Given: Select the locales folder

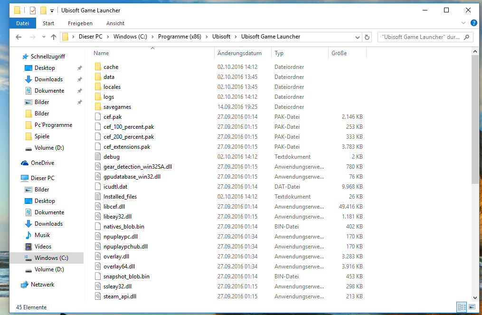Looking at the screenshot, I should point(112,87).
